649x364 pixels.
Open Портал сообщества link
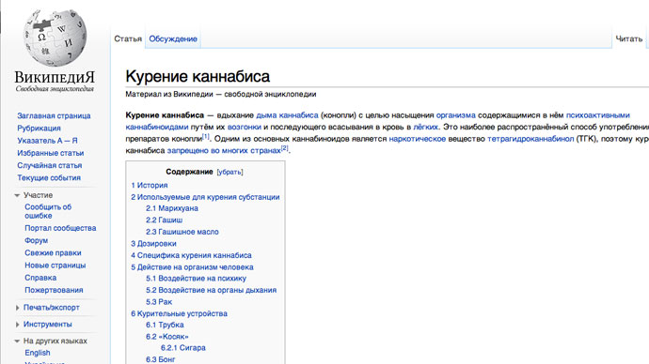(60, 228)
